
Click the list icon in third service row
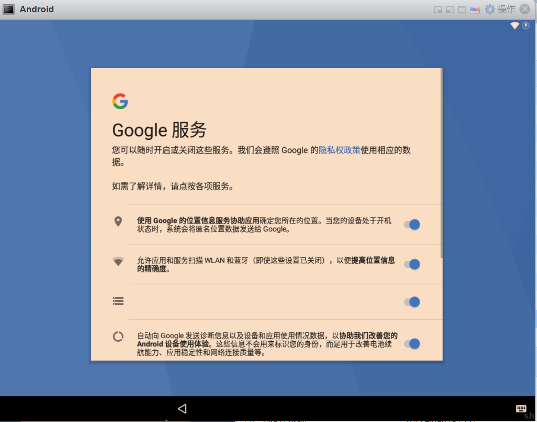(118, 301)
